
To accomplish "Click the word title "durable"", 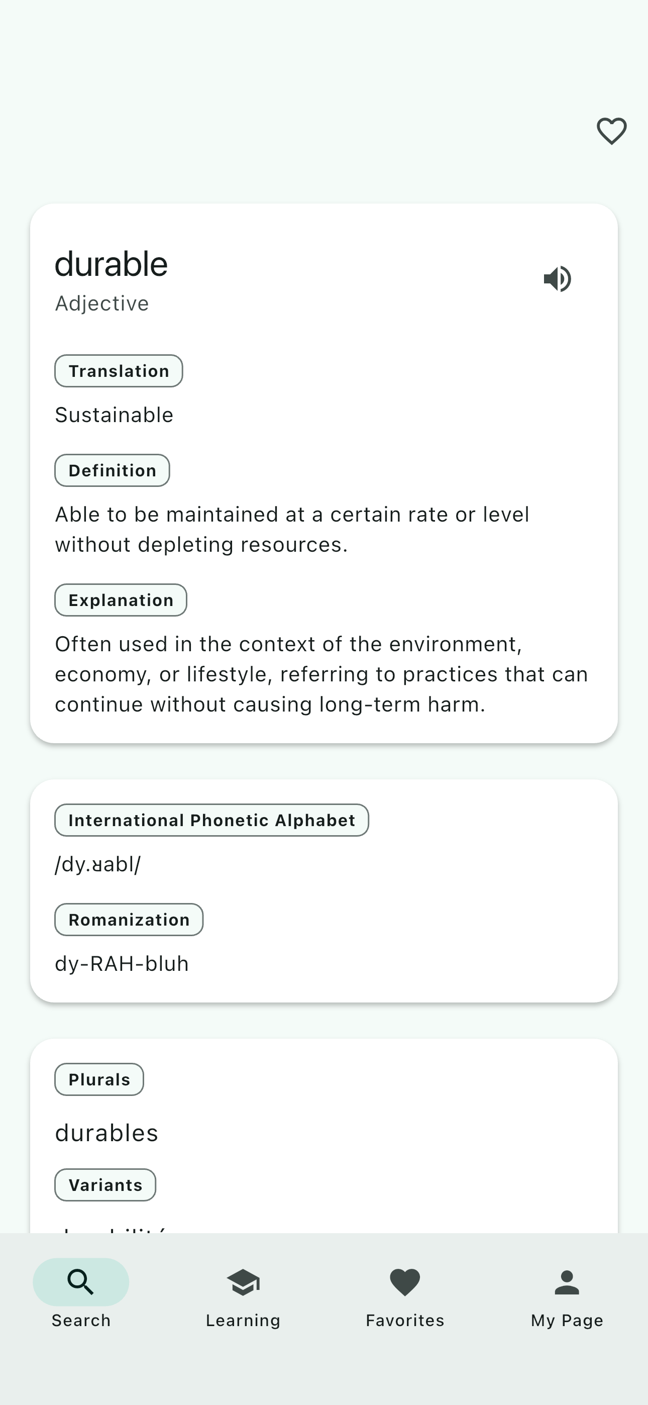I will pyautogui.click(x=112, y=264).
